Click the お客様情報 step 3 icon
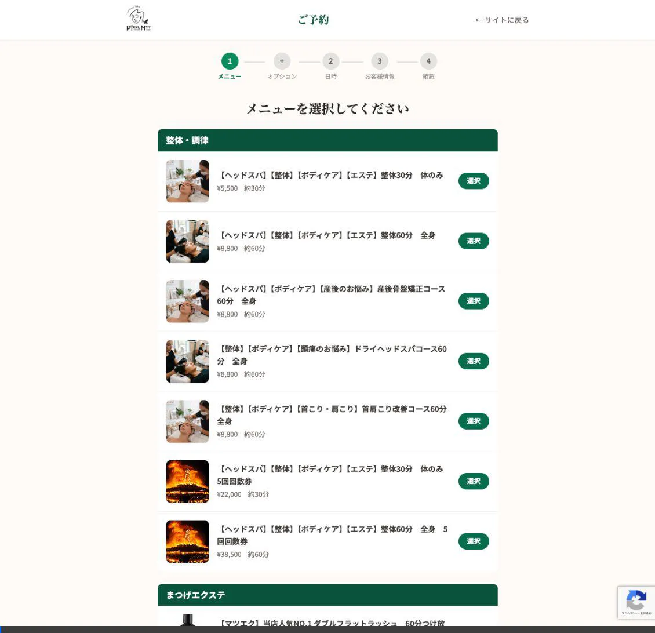The image size is (655, 633). click(x=380, y=61)
